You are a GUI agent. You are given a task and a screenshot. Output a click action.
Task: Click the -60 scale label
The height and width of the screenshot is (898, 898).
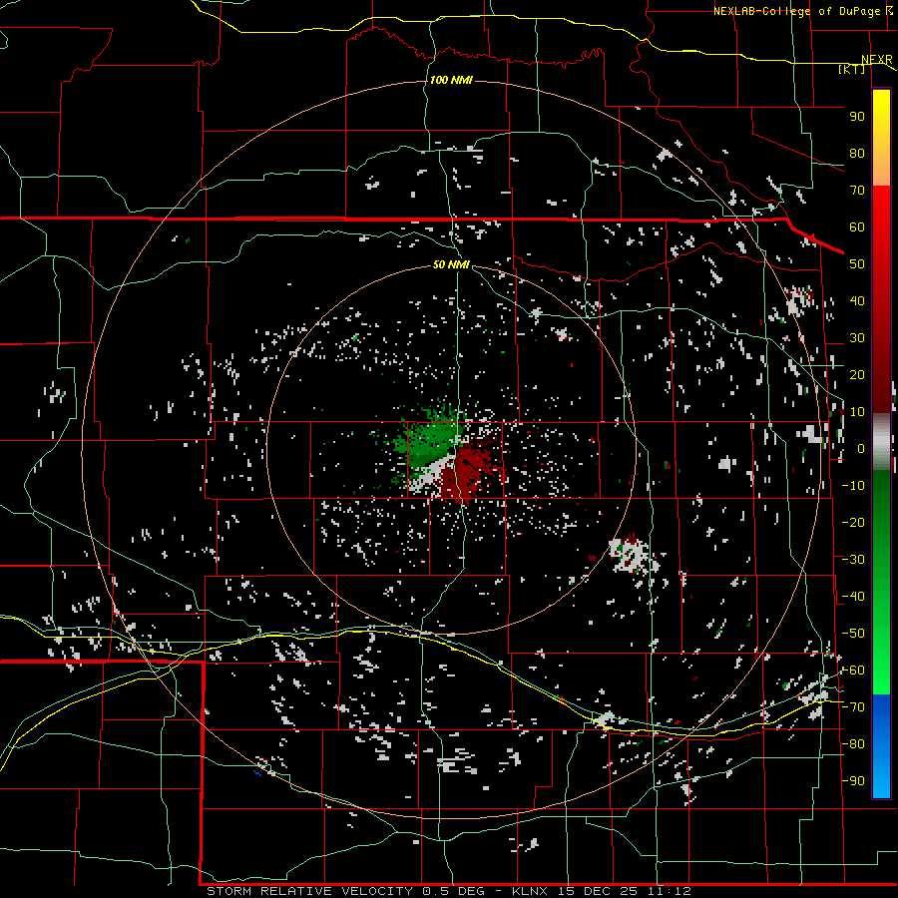[853, 671]
